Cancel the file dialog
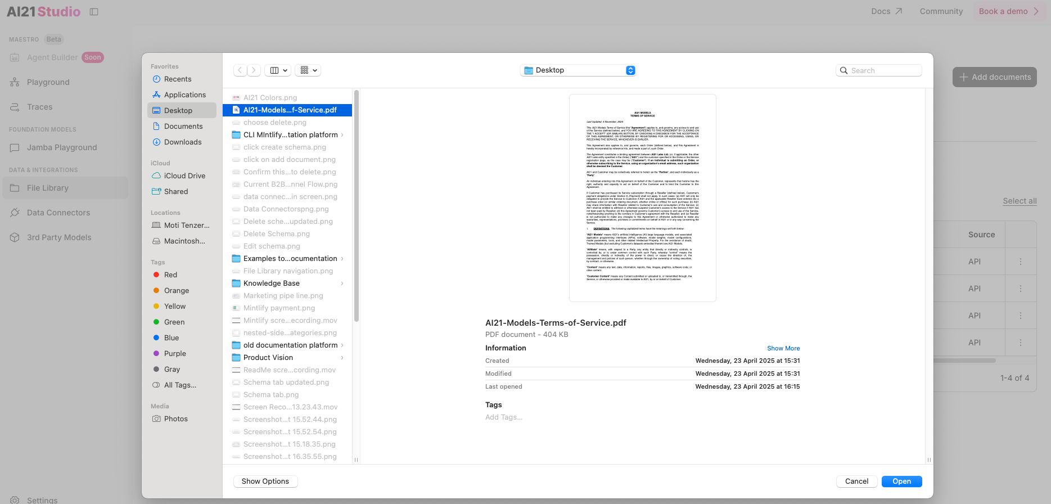Screen dimensions: 1051x504 (856, 481)
